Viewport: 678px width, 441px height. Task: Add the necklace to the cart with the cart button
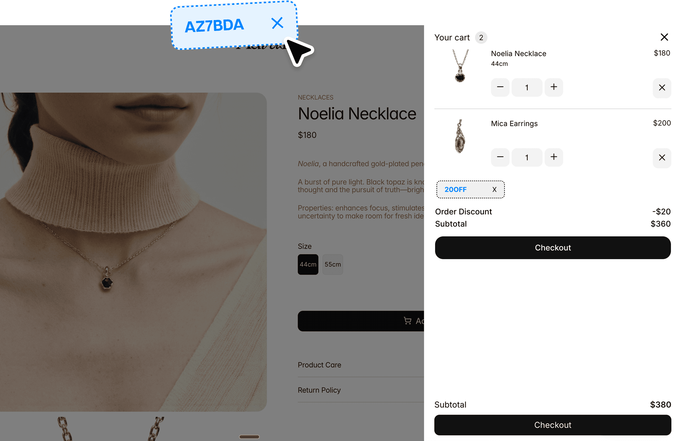coord(361,321)
